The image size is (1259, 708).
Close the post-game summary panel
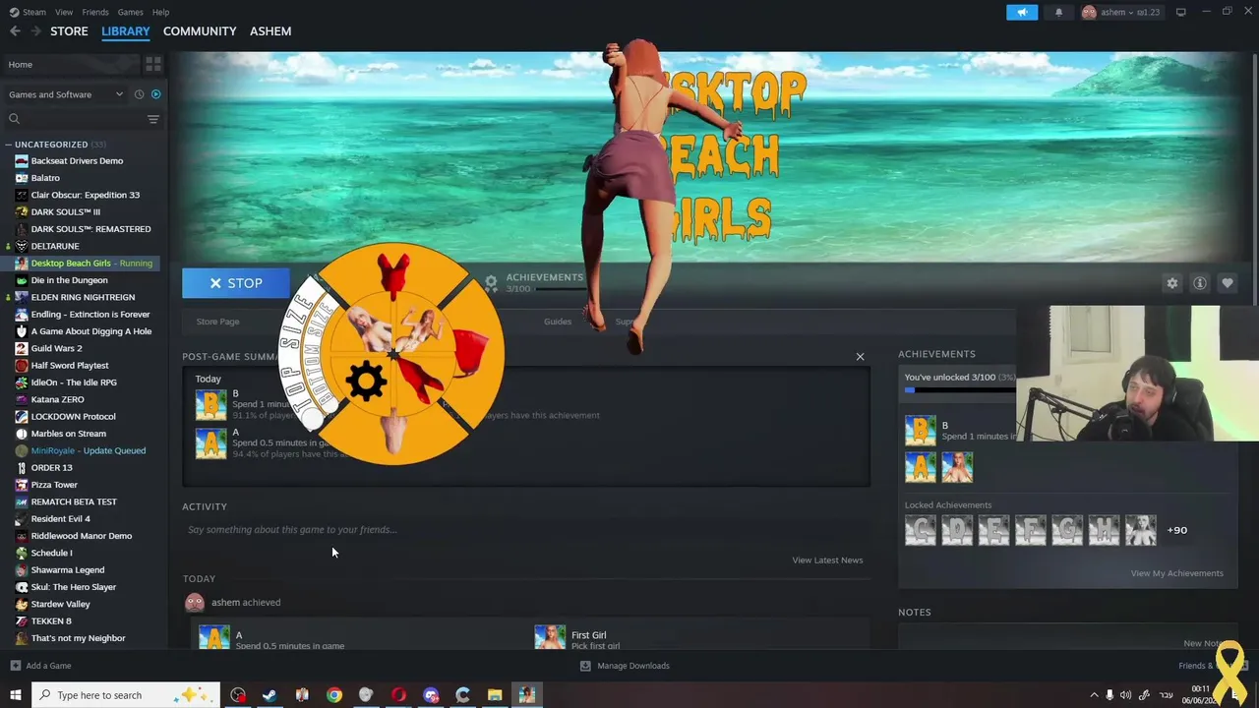click(x=860, y=356)
